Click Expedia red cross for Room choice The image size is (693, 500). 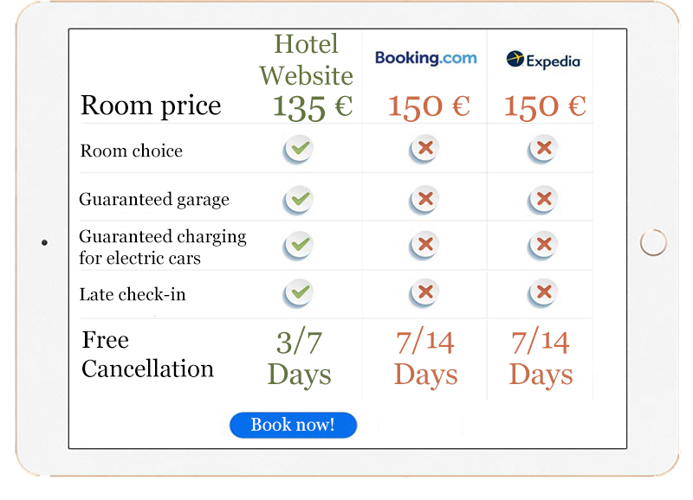[543, 150]
